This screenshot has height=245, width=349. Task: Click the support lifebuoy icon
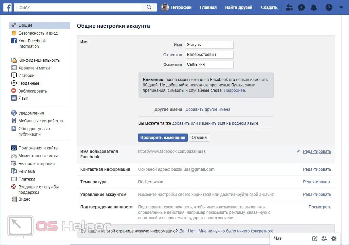click(x=14, y=187)
